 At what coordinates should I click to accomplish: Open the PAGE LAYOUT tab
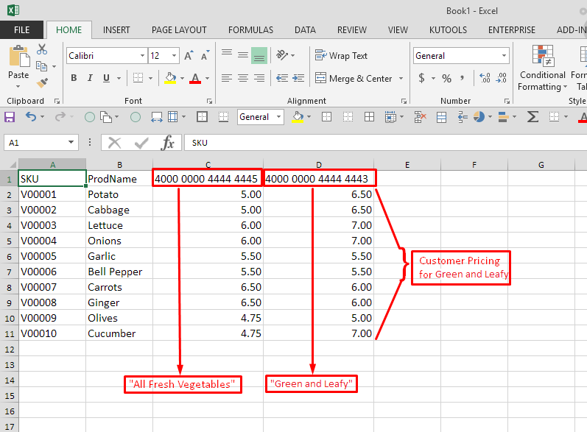point(179,30)
